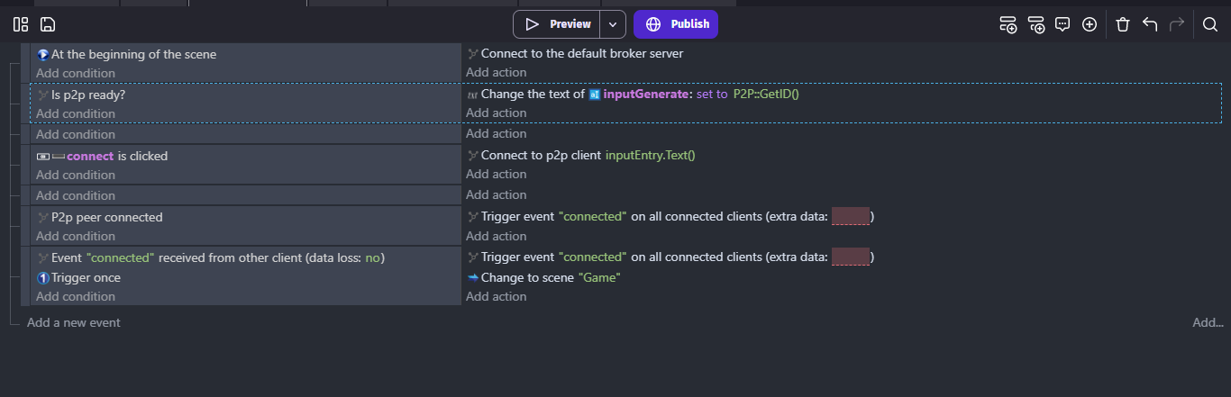Image resolution: width=1231 pixels, height=397 pixels.
Task: Start the Preview button
Action: tap(557, 24)
